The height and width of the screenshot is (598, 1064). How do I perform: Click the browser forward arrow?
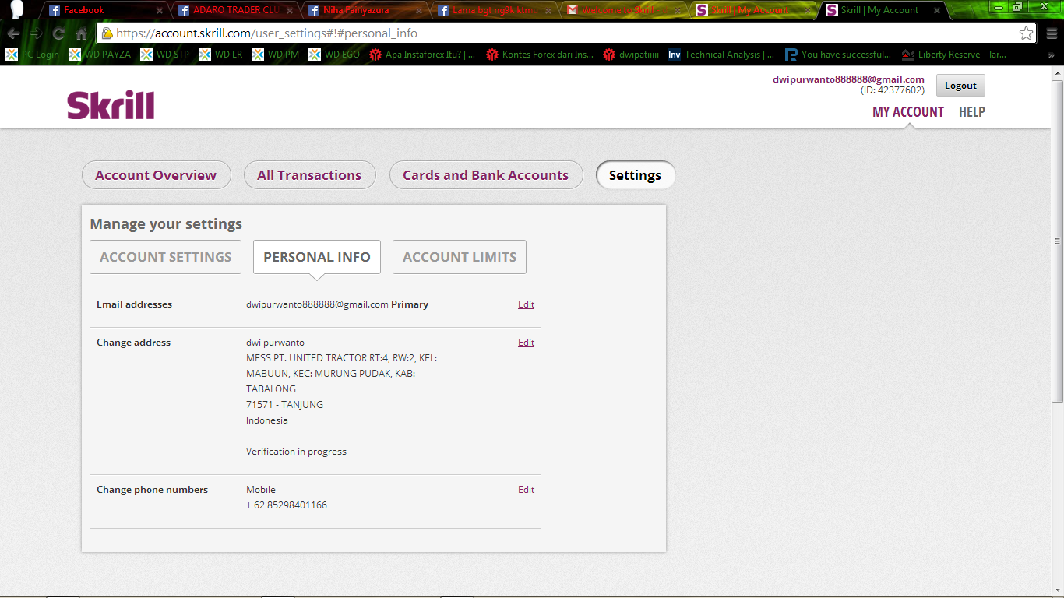tap(36, 33)
